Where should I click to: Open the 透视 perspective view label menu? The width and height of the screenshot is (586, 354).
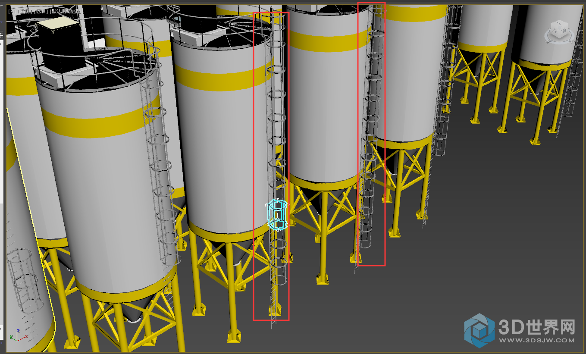click(x=25, y=11)
